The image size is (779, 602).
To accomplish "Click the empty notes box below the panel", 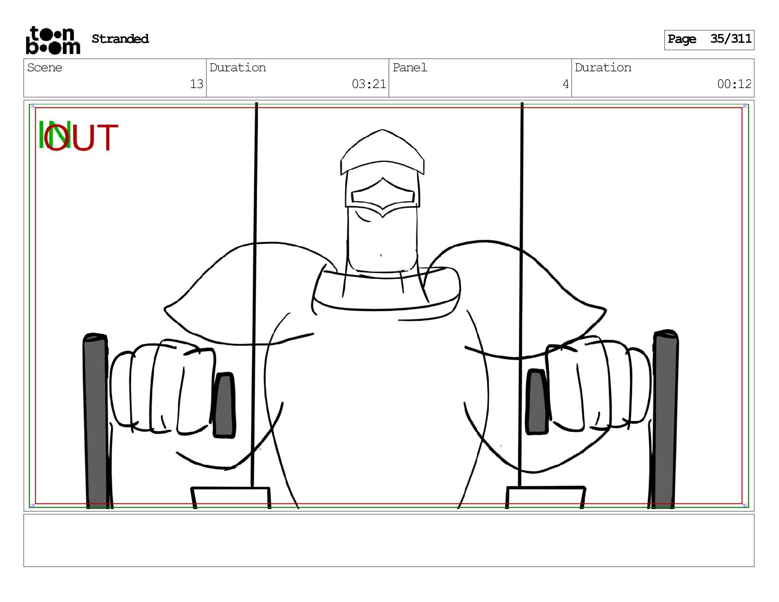I will [x=389, y=541].
